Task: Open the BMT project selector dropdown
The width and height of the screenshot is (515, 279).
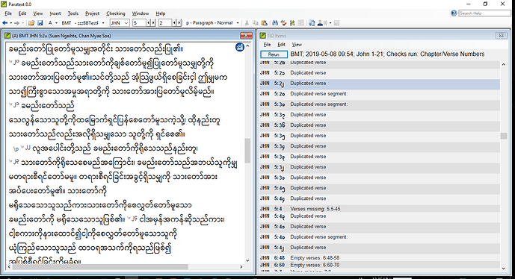Action: [103, 23]
